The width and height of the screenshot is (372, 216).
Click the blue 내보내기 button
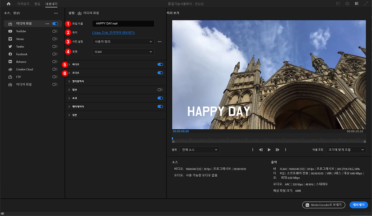(358, 205)
